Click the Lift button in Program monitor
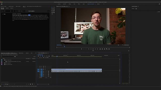The height and width of the screenshot is (90, 161). [x=100, y=49]
